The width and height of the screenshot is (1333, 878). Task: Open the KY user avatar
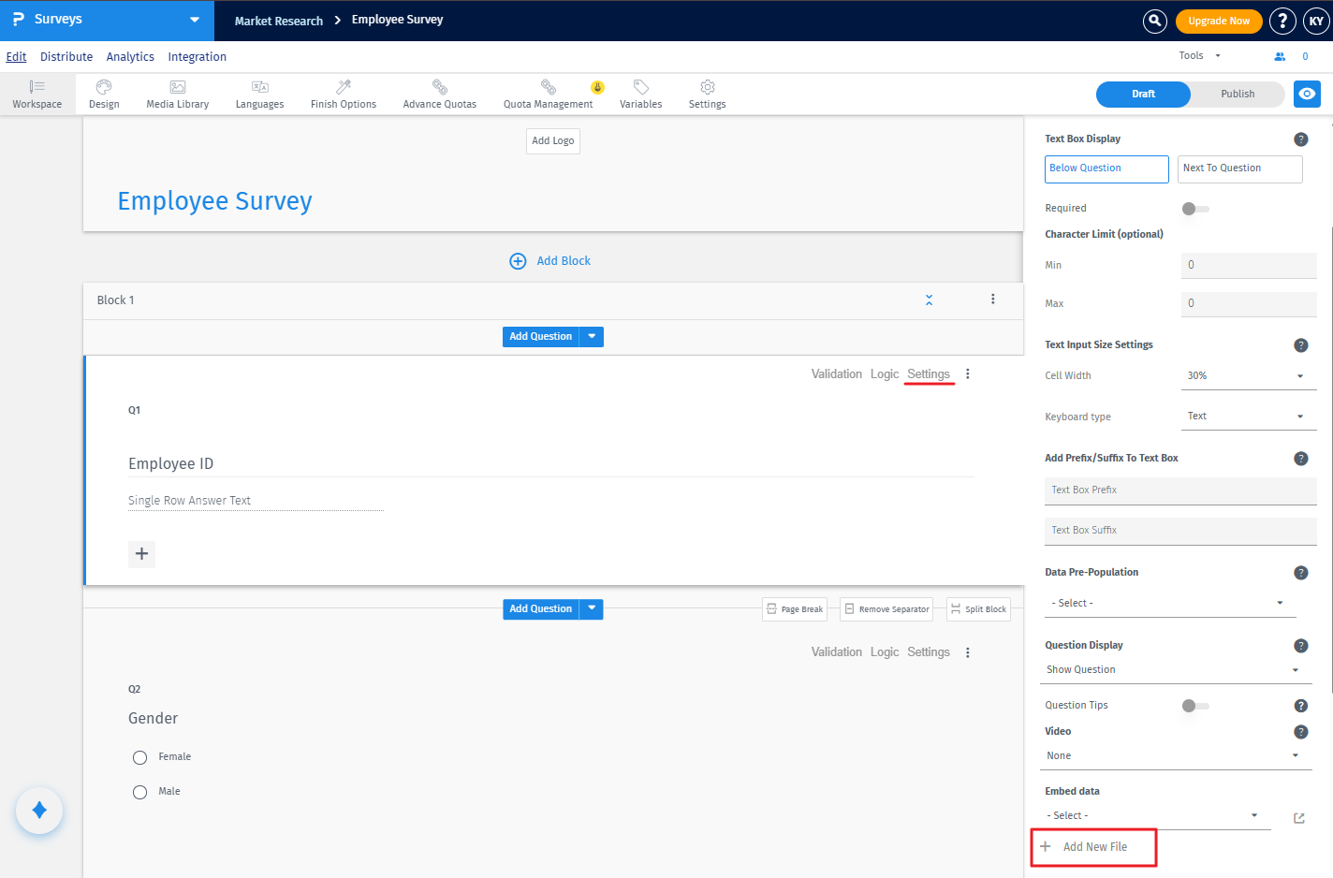point(1316,21)
